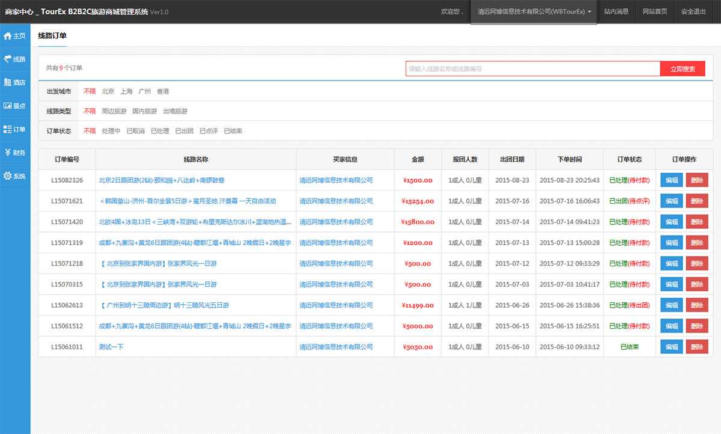Select 站内消息 in the top menu
Viewport: 721px width, 434px height.
(x=616, y=11)
